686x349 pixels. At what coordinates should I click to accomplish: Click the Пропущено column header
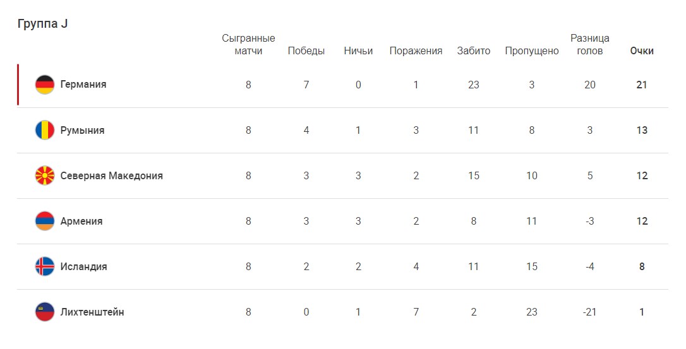coord(532,51)
